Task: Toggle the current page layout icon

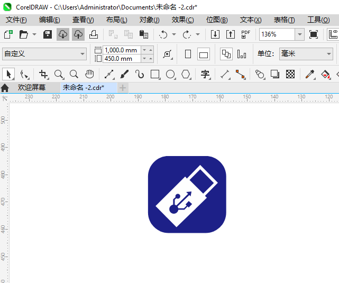Action: coord(242,54)
